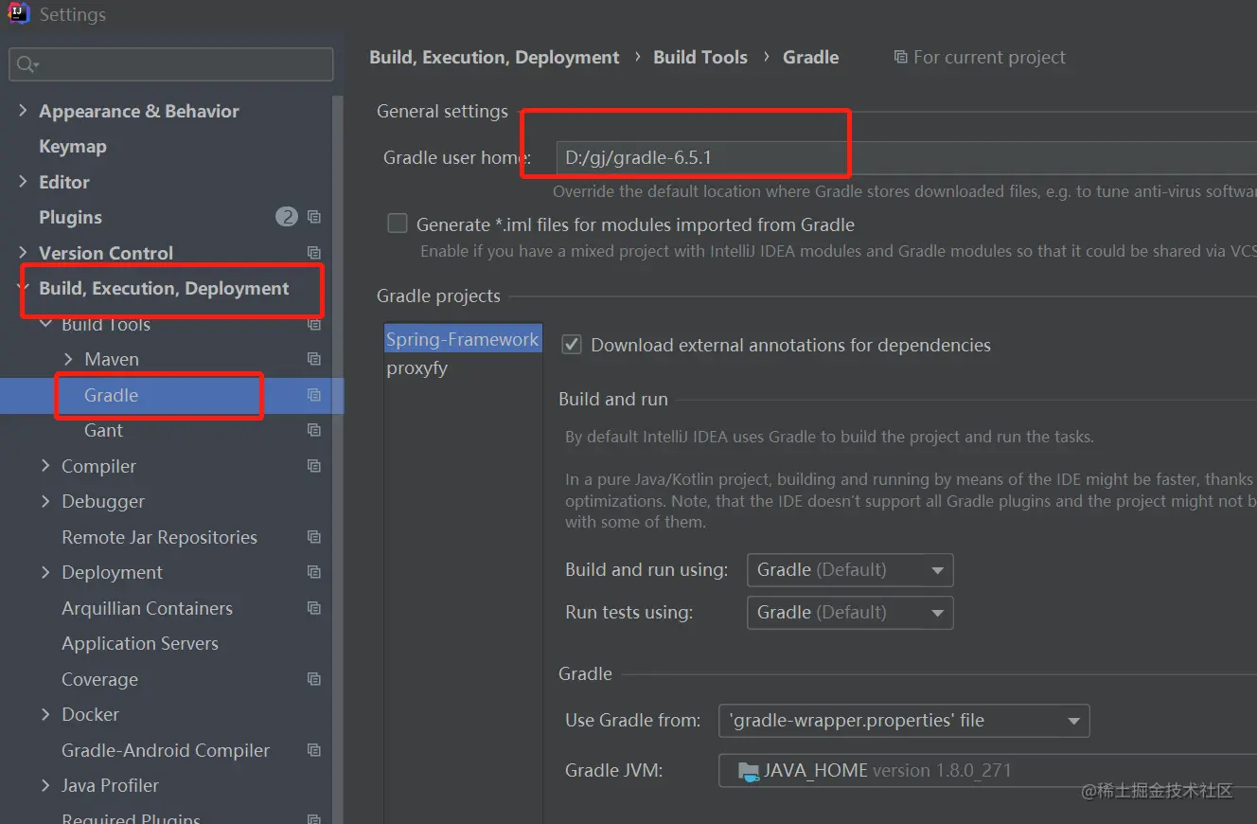Open Application Servers settings
The image size is (1257, 824).
[x=140, y=643]
